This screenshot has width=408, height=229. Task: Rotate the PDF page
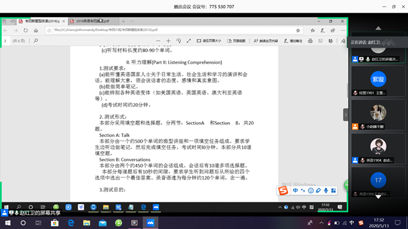point(178,41)
